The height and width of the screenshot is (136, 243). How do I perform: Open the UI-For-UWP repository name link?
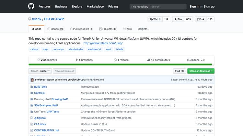pyautogui.click(x=54, y=19)
